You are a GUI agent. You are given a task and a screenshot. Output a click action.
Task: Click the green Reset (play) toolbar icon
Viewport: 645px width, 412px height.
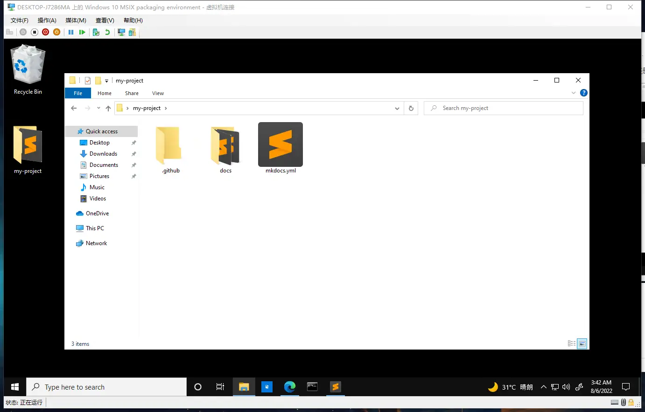82,32
